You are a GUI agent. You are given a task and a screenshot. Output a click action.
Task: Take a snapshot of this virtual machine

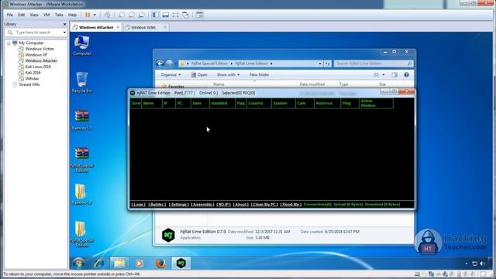[122, 15]
